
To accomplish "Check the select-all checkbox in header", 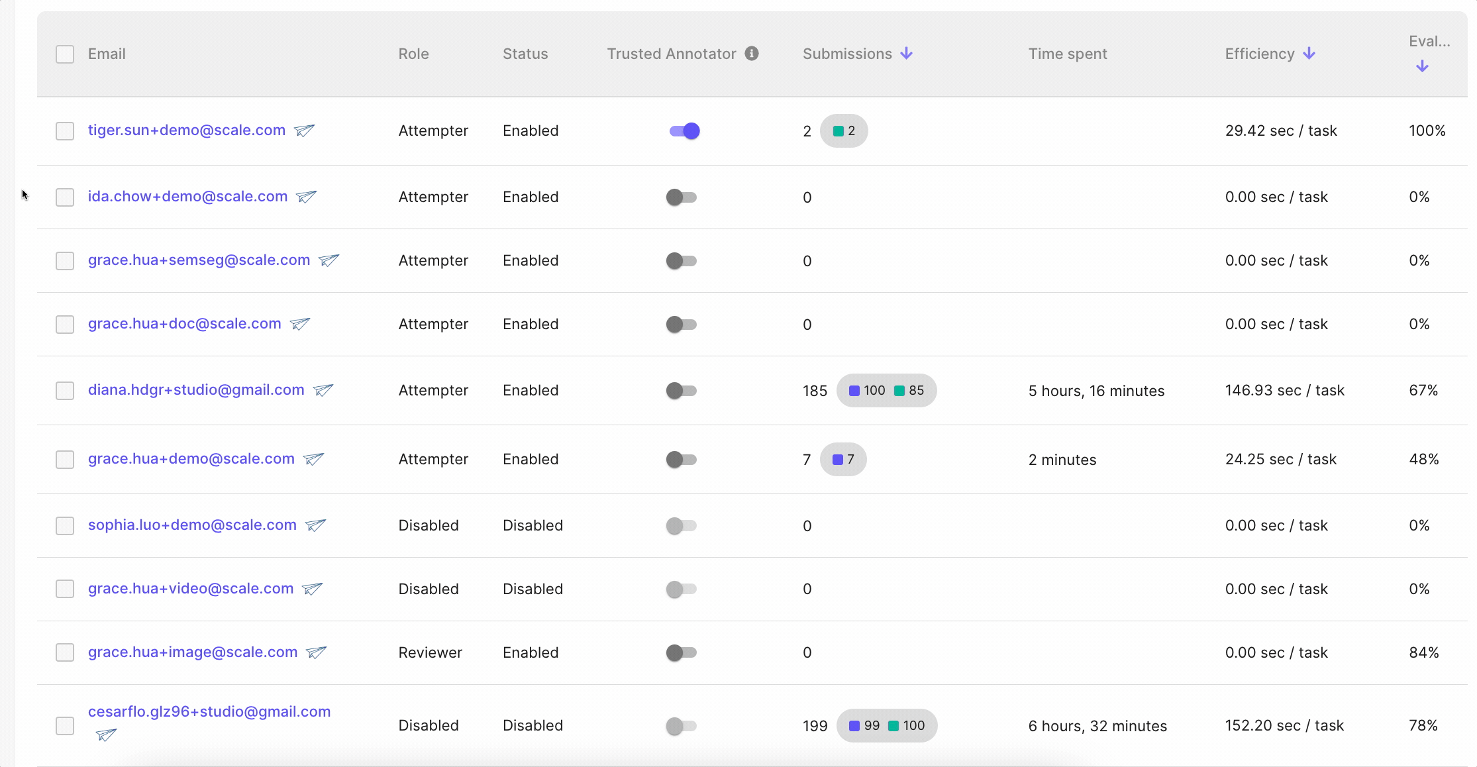I will [65, 54].
